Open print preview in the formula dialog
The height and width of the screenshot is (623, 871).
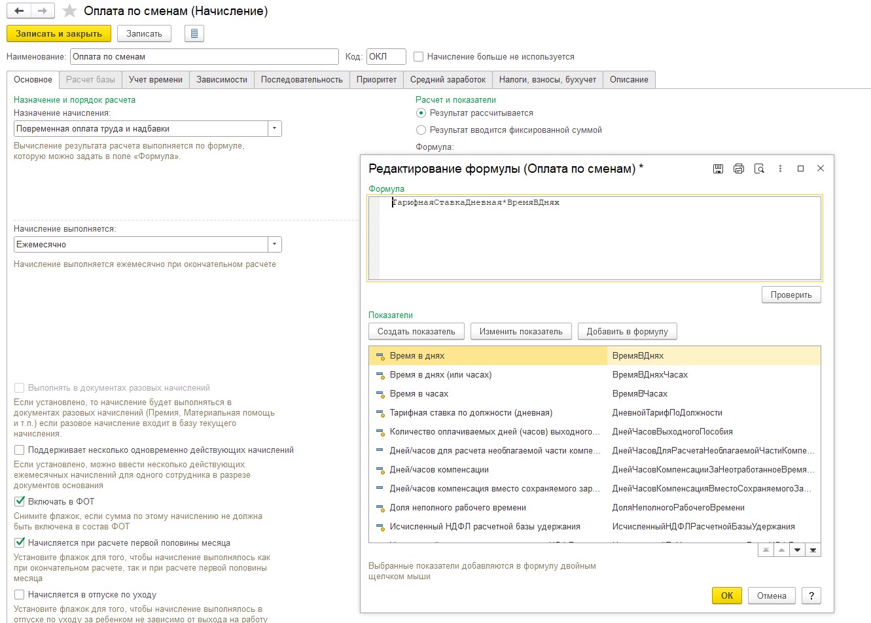click(759, 169)
